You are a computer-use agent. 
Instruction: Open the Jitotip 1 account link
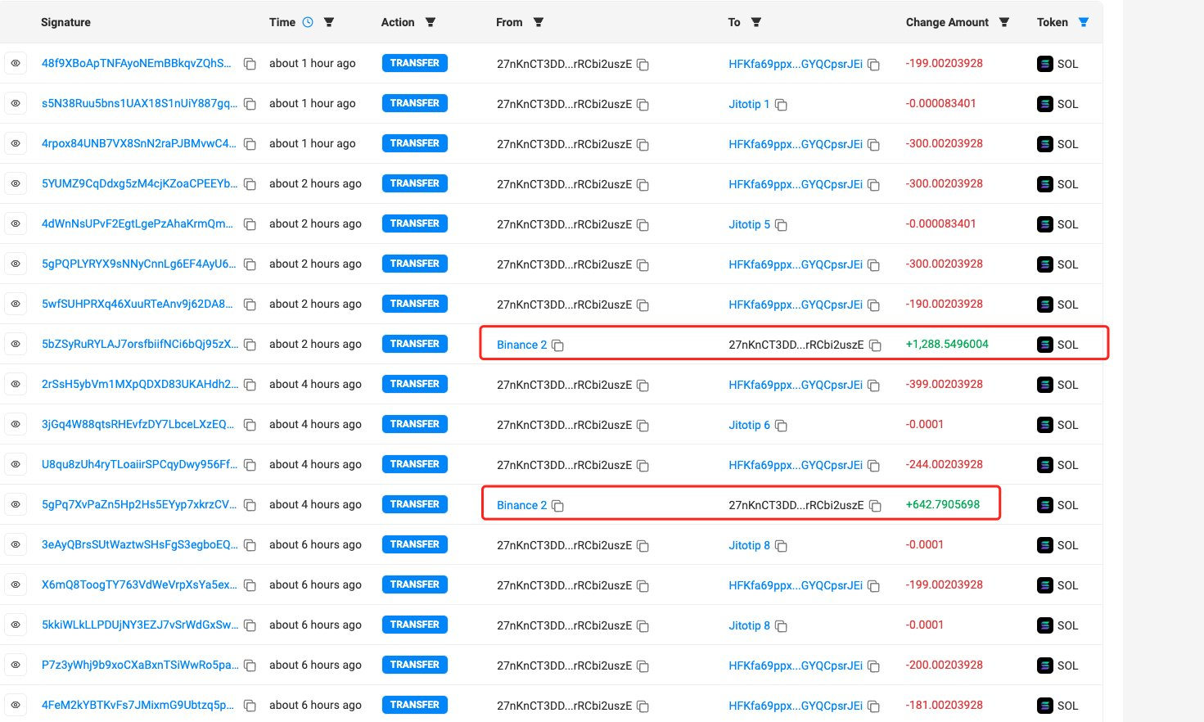749,104
